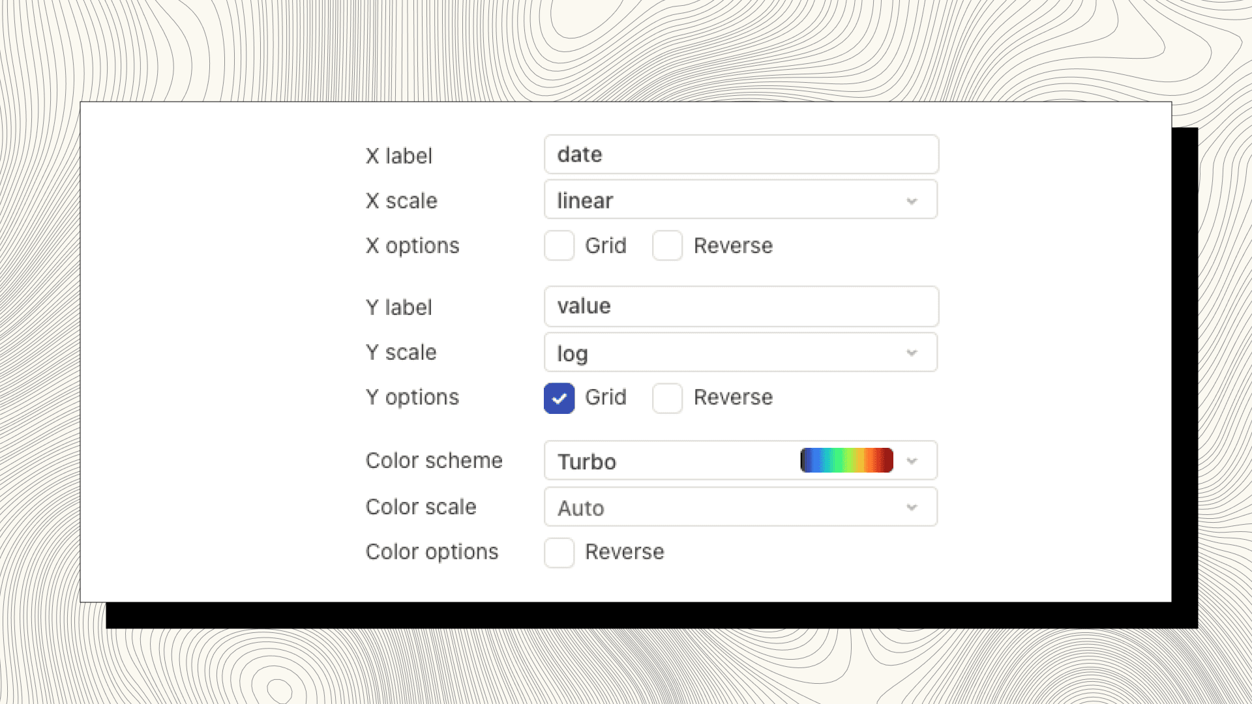The image size is (1252, 704).
Task: Select the Turbo gradient color preview
Action: tap(846, 460)
